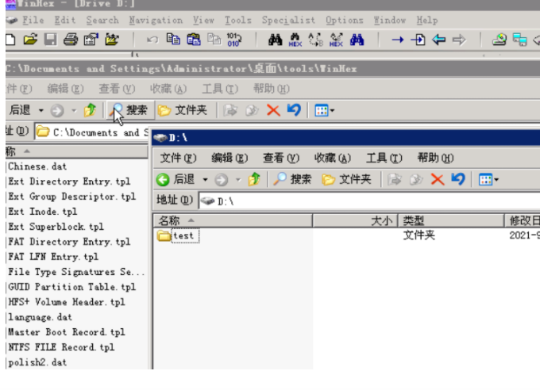
Task: Click the Go To Offset arrow icon
Action: [398, 40]
